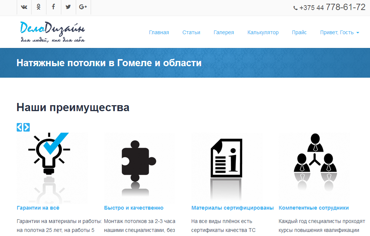
Task: Click the team of employees image
Action: coord(314,168)
